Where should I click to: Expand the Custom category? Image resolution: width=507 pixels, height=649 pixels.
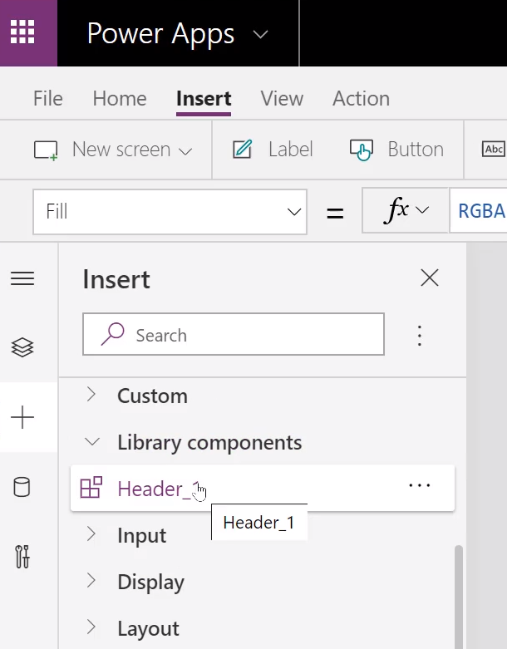pos(92,395)
